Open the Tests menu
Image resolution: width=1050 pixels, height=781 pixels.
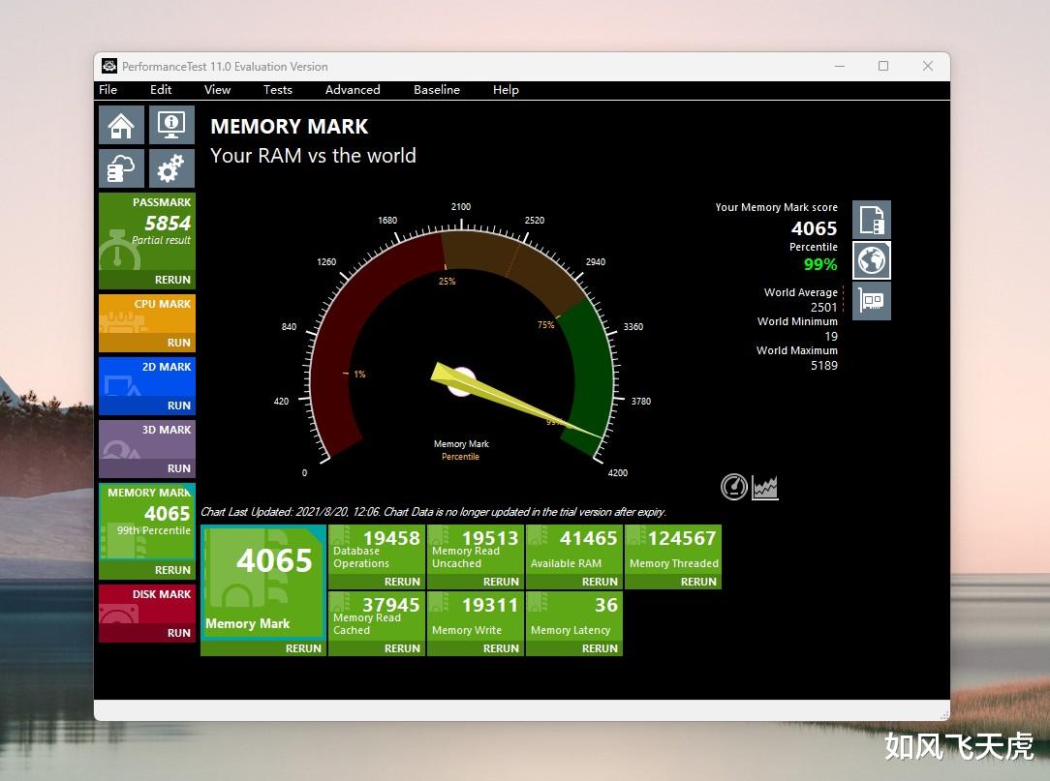[277, 90]
